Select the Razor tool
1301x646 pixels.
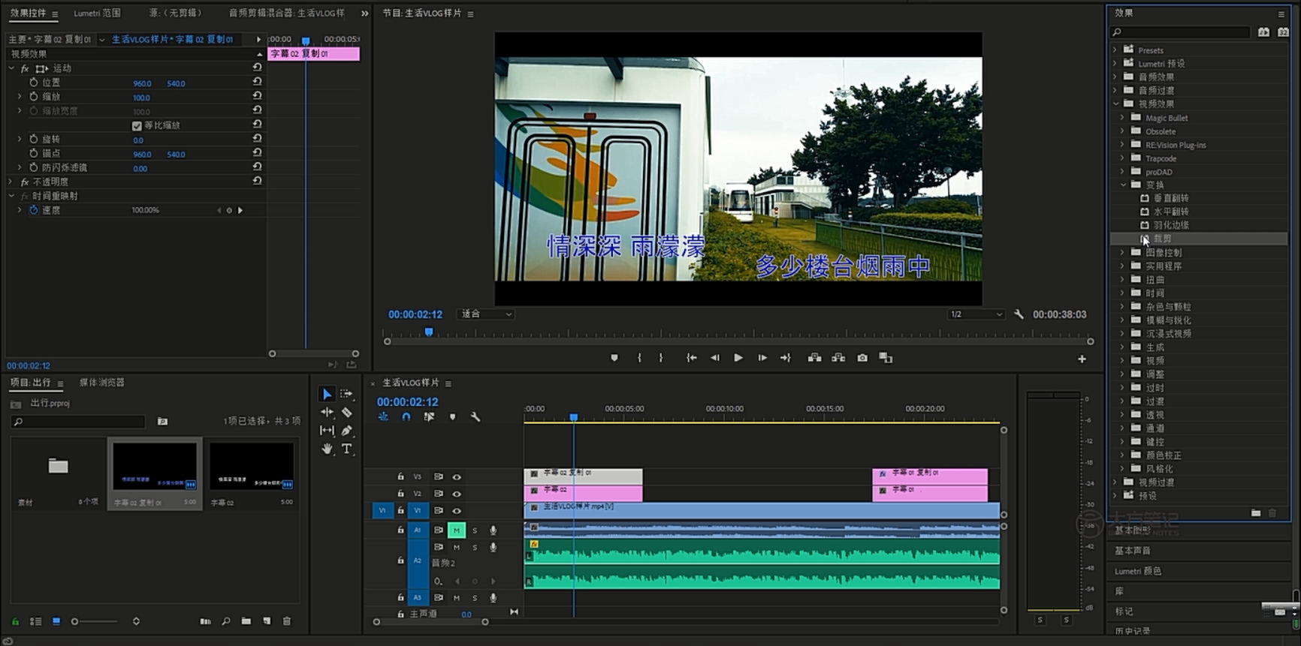click(x=346, y=412)
